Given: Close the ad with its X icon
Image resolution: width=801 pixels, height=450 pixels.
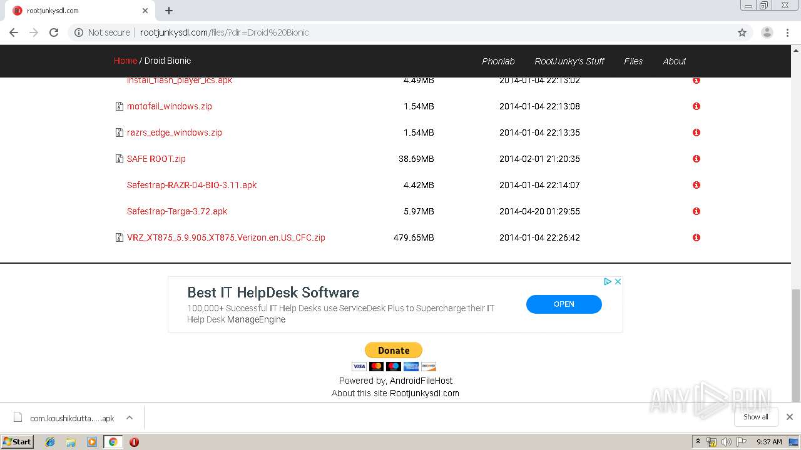Looking at the screenshot, I should (x=618, y=282).
